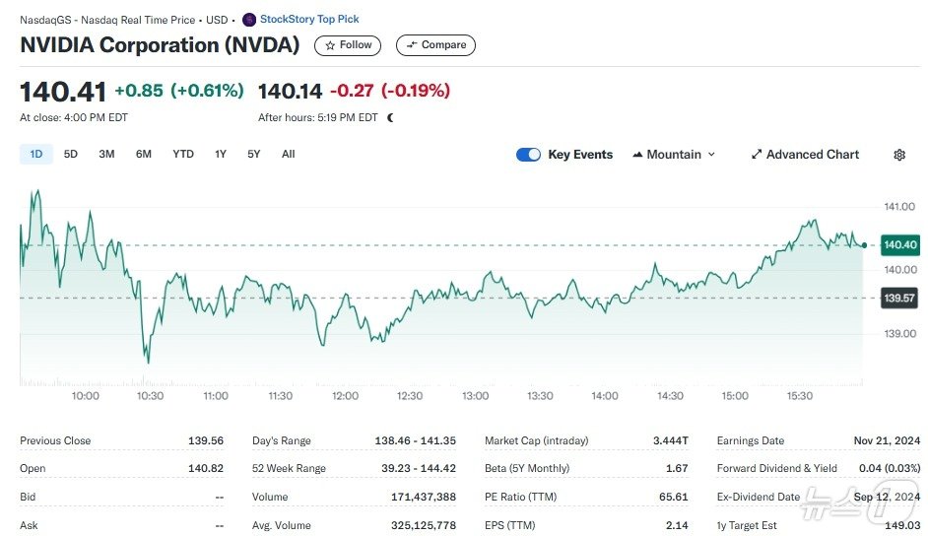Viewport: 928px width, 536px height.
Task: Click the Mountain chart type icon
Action: pyautogui.click(x=637, y=155)
